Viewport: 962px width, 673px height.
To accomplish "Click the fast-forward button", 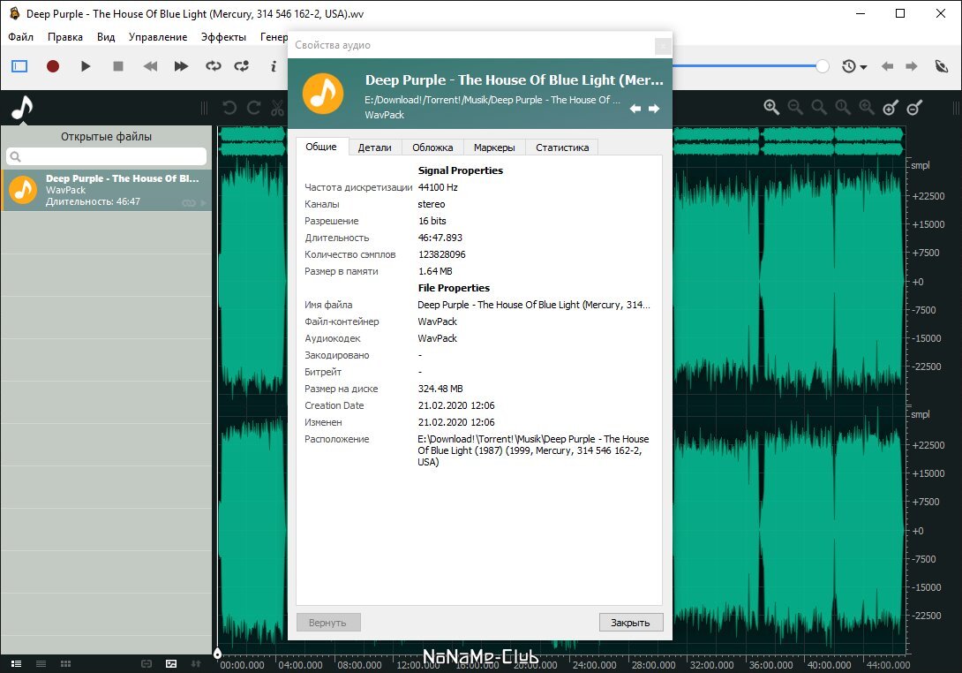I will (x=181, y=66).
